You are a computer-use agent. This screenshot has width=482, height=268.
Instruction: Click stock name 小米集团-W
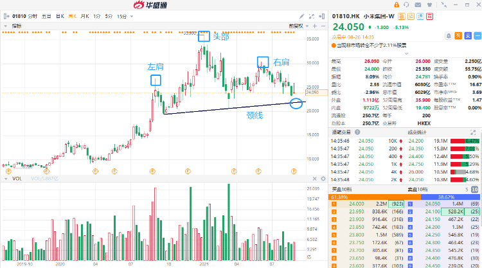click(379, 16)
